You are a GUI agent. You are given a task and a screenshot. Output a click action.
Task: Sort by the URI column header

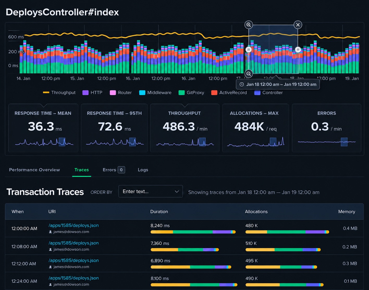(52, 211)
